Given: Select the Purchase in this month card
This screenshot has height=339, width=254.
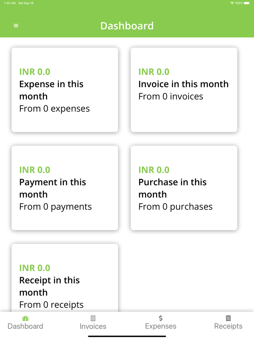Looking at the screenshot, I should [184, 188].
